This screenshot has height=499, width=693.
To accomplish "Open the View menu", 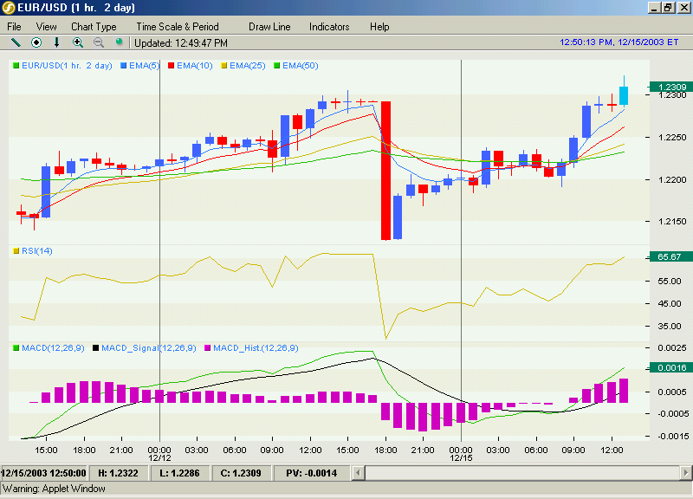I will 47,27.
